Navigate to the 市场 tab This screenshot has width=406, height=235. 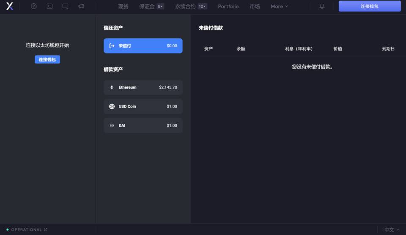255,6
